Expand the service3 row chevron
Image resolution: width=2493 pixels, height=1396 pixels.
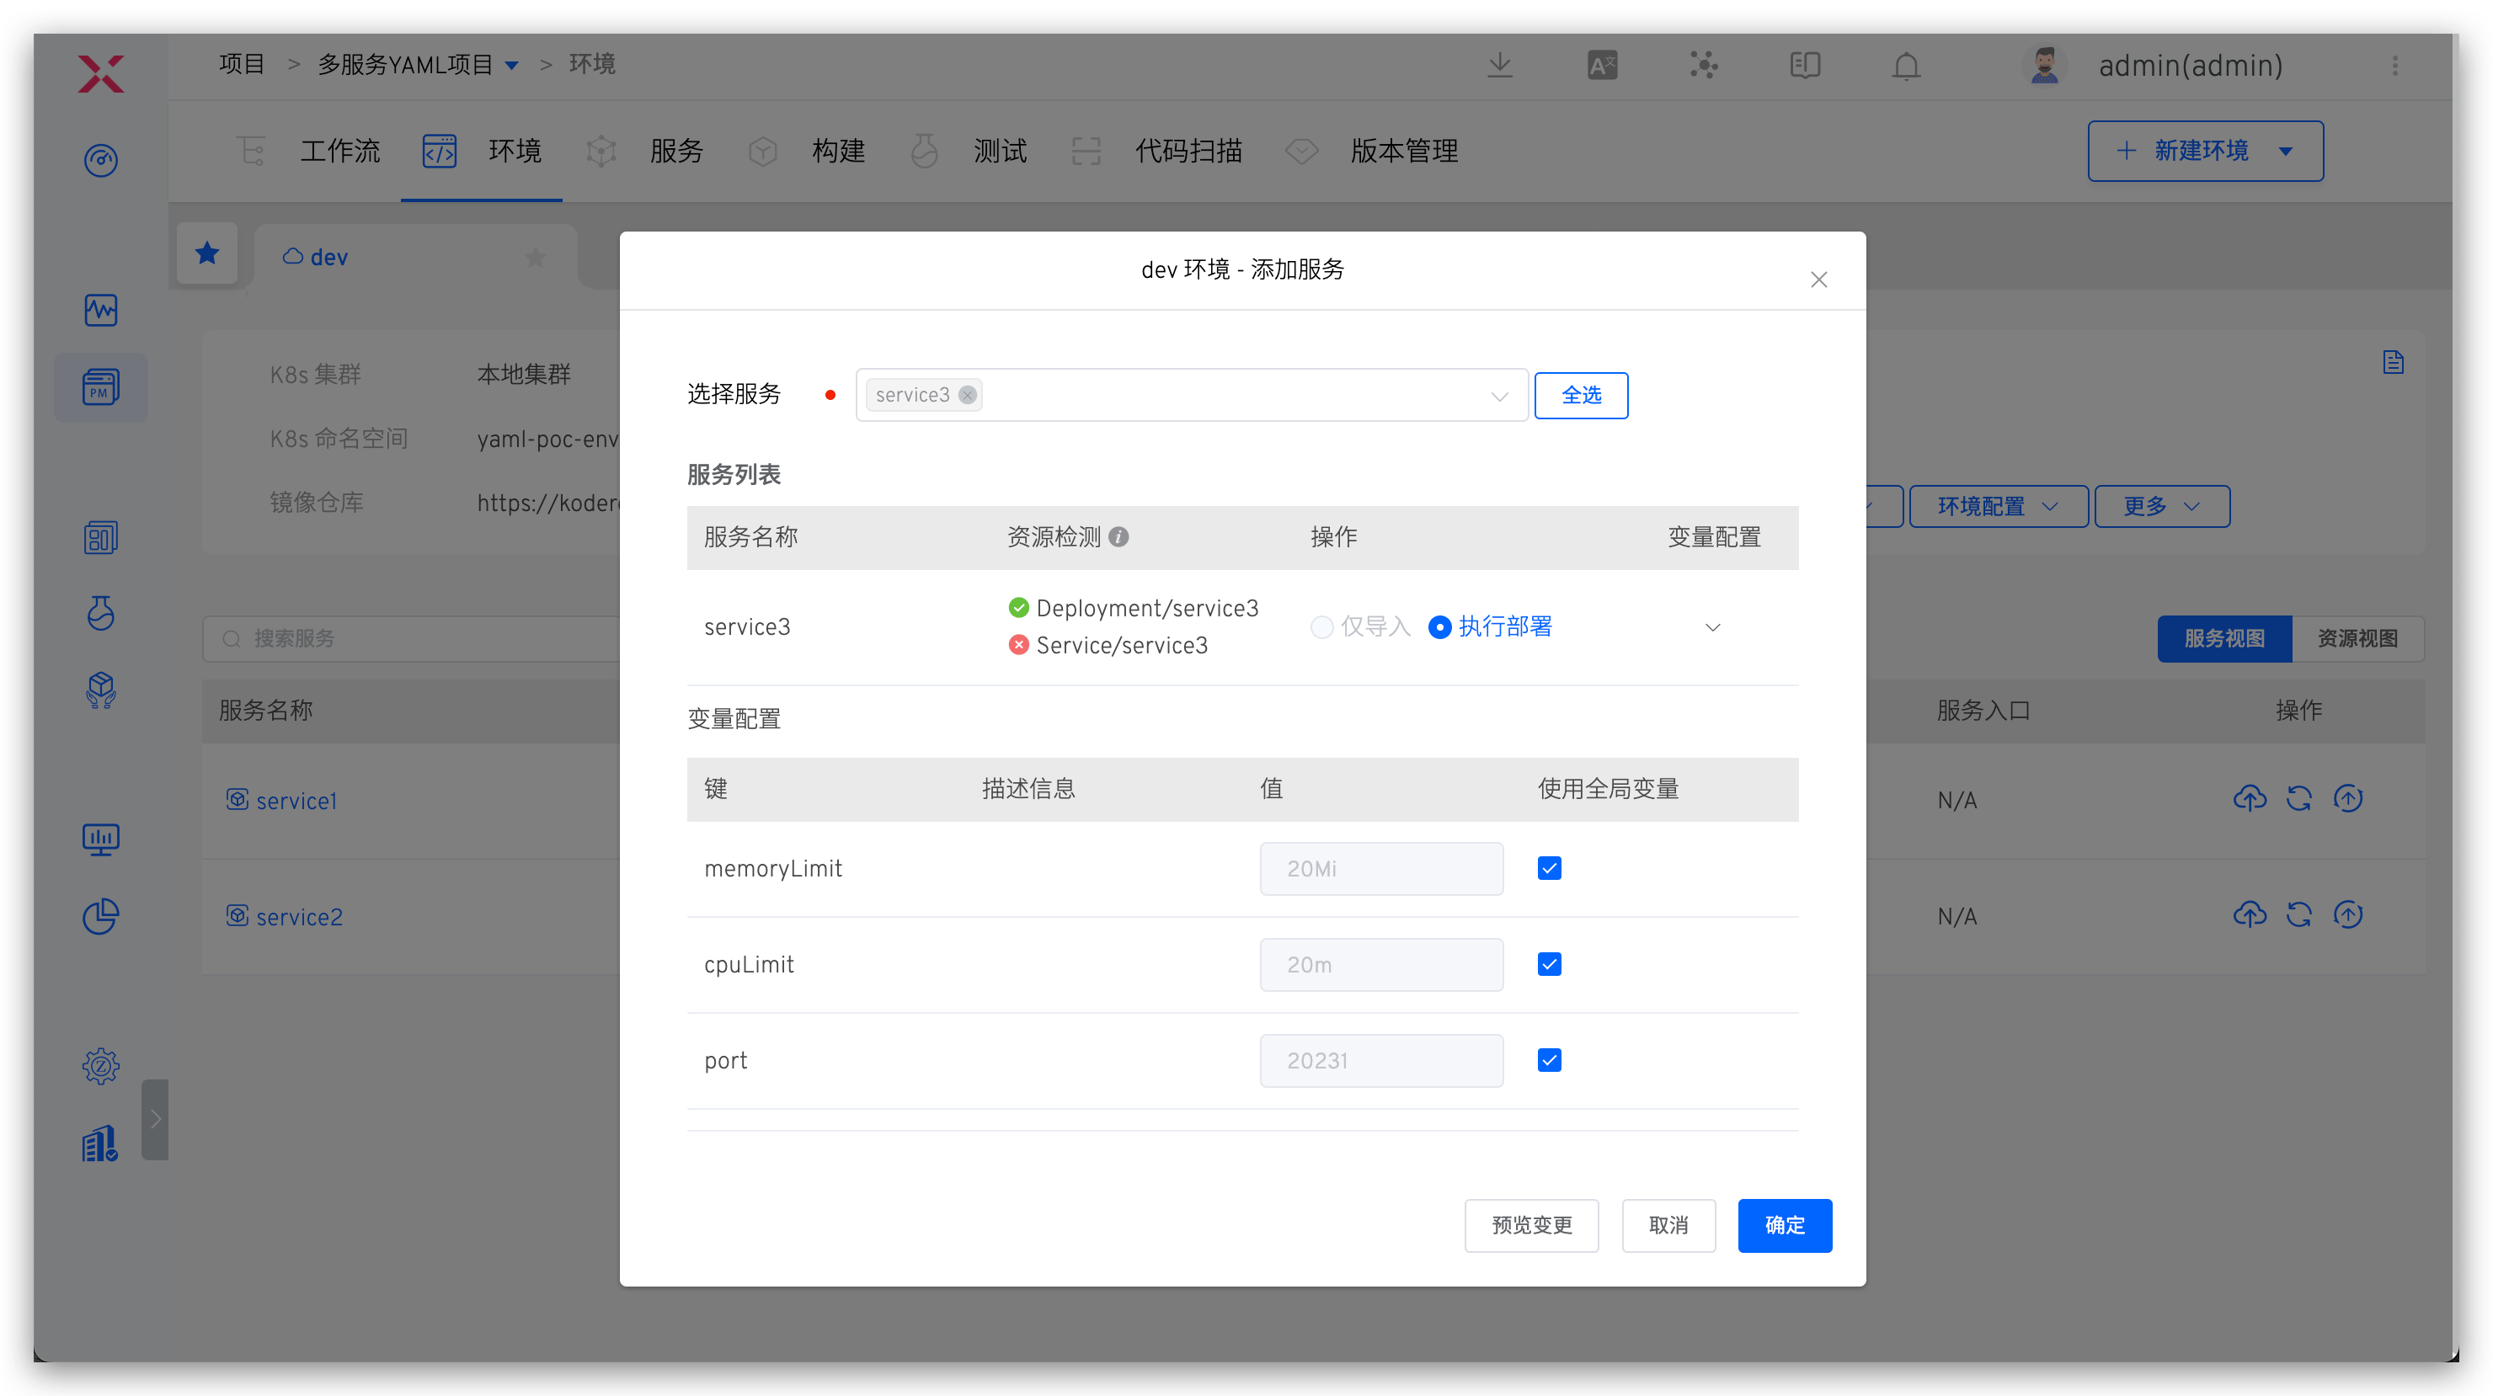tap(1713, 627)
